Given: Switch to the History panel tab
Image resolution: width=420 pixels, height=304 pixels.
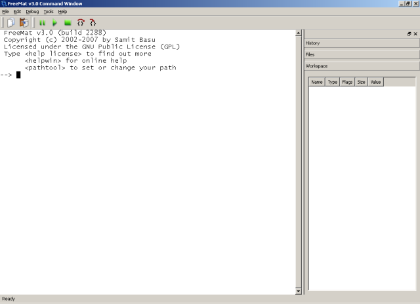Looking at the screenshot, I should [x=362, y=43].
